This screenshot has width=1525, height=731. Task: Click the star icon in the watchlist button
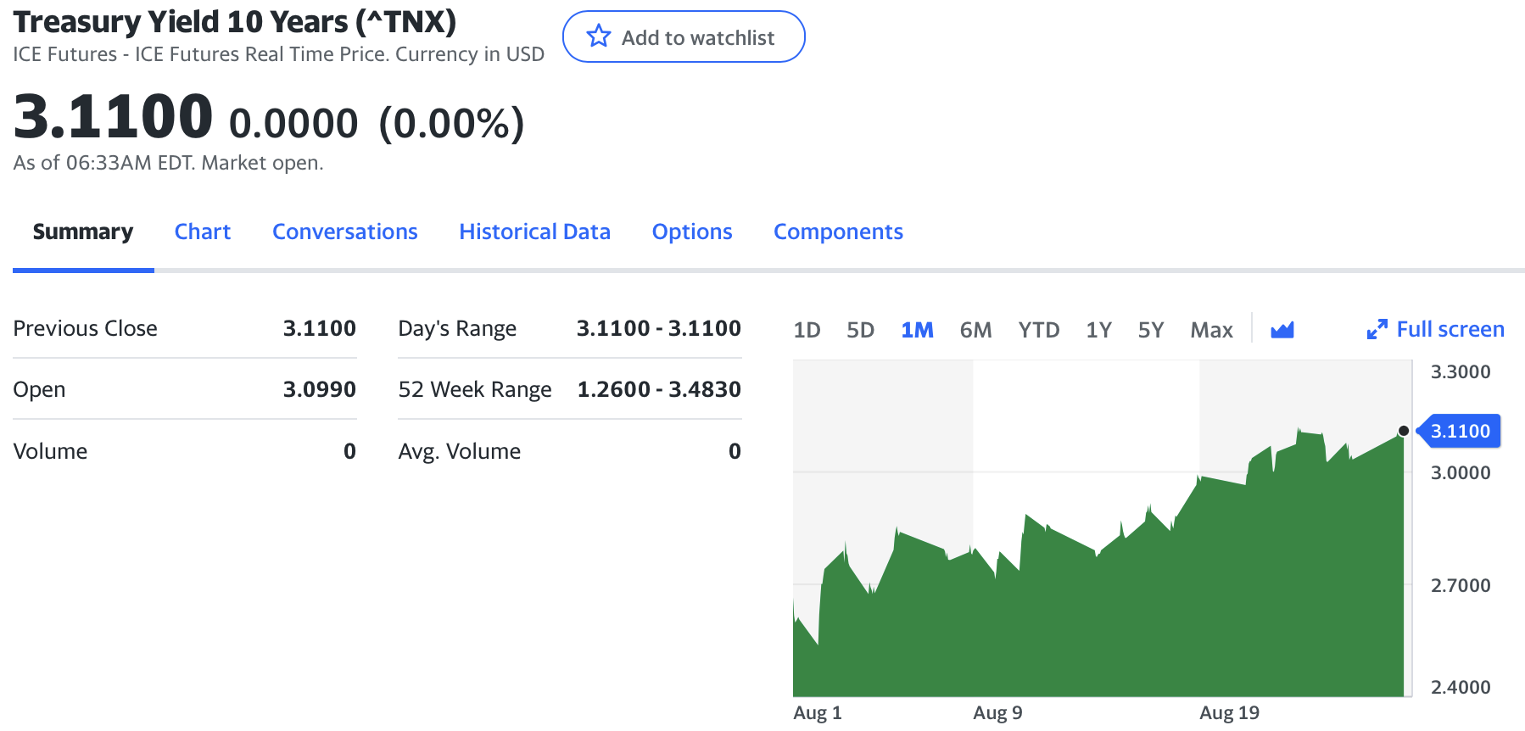[599, 36]
